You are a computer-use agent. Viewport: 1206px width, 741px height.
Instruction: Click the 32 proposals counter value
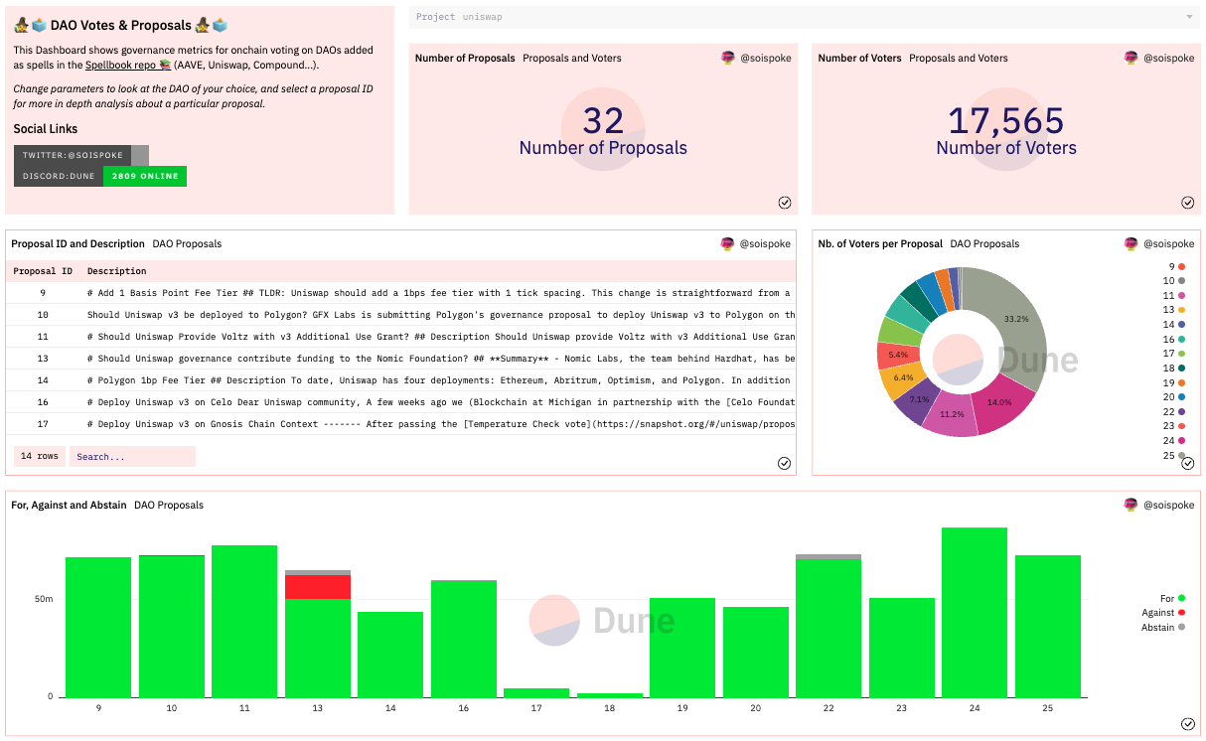click(x=603, y=120)
